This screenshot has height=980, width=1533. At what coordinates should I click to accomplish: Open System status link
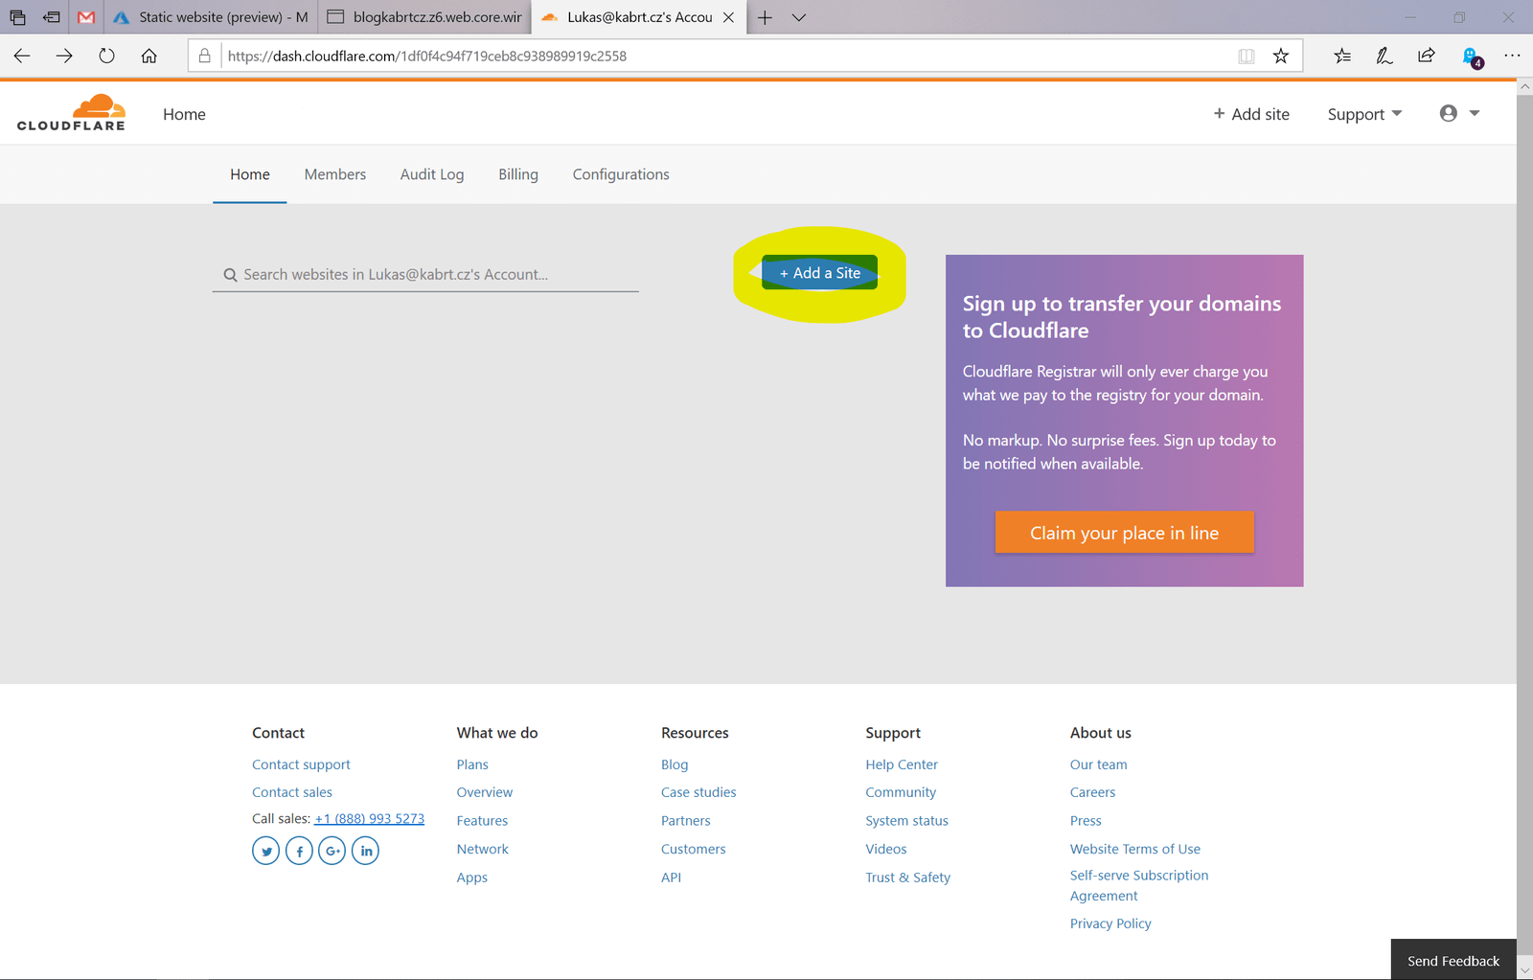tap(906, 821)
